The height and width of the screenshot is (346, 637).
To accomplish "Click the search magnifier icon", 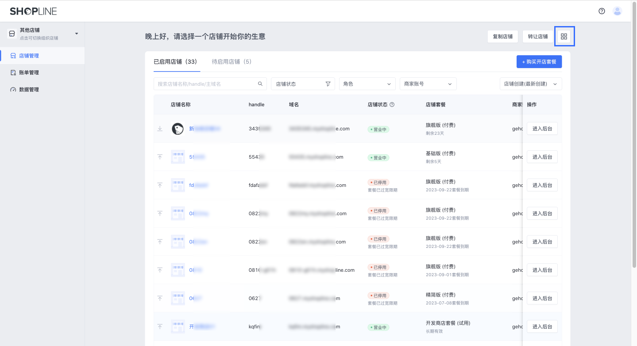I will 260,84.
